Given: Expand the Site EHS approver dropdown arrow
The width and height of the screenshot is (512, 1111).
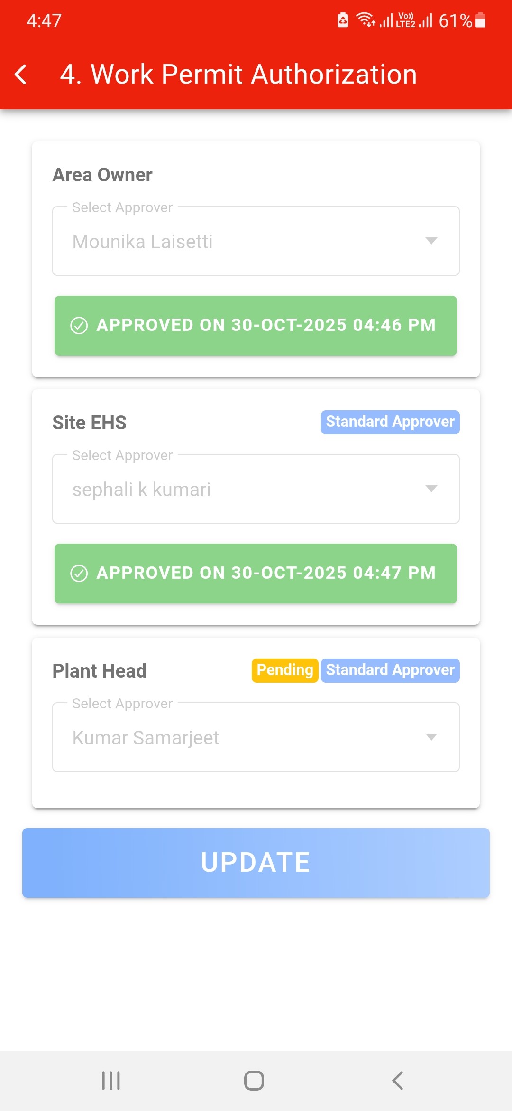Looking at the screenshot, I should point(431,489).
